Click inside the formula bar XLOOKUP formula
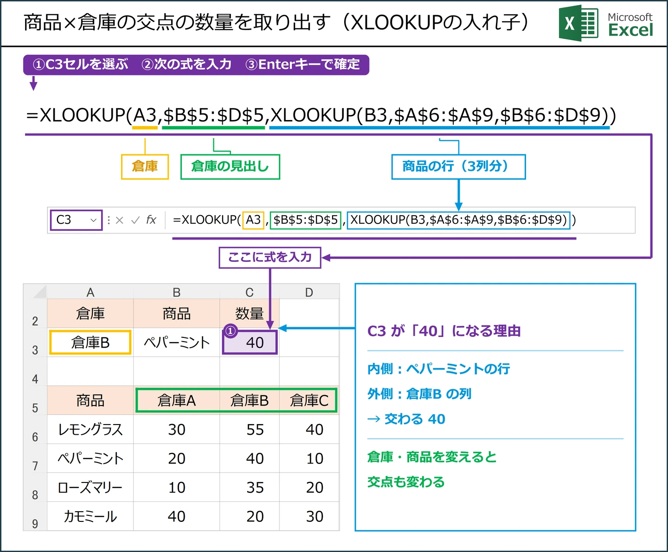 [x=374, y=220]
